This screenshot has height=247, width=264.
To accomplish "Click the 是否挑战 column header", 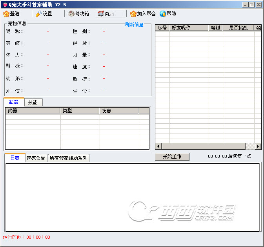I will pyautogui.click(x=238, y=27).
